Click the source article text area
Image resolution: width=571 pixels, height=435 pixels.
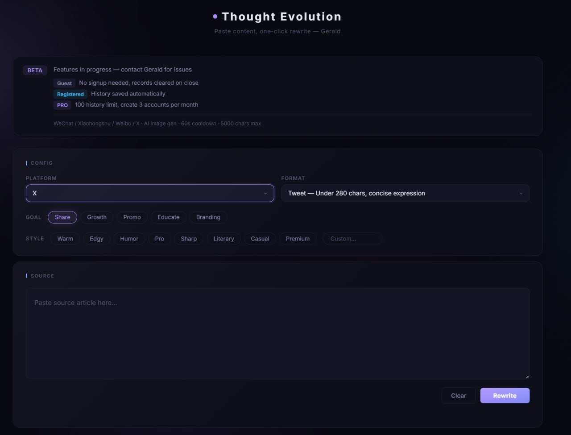click(277, 332)
